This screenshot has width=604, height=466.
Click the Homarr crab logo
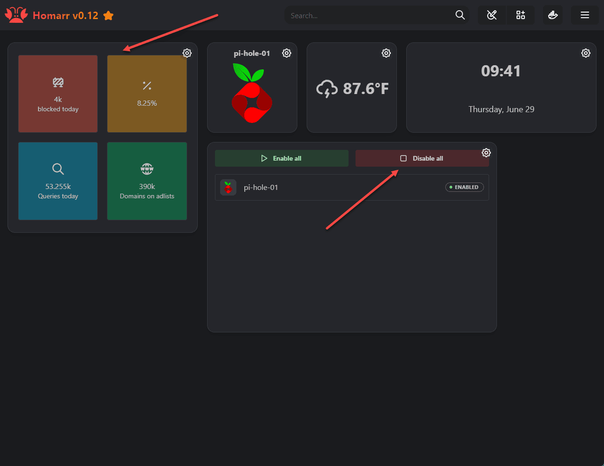(x=16, y=15)
